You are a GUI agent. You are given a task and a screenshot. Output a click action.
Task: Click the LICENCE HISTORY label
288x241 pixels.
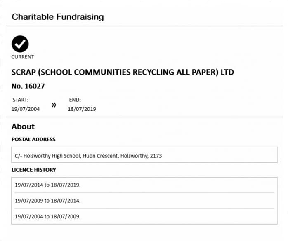pyautogui.click(x=33, y=170)
